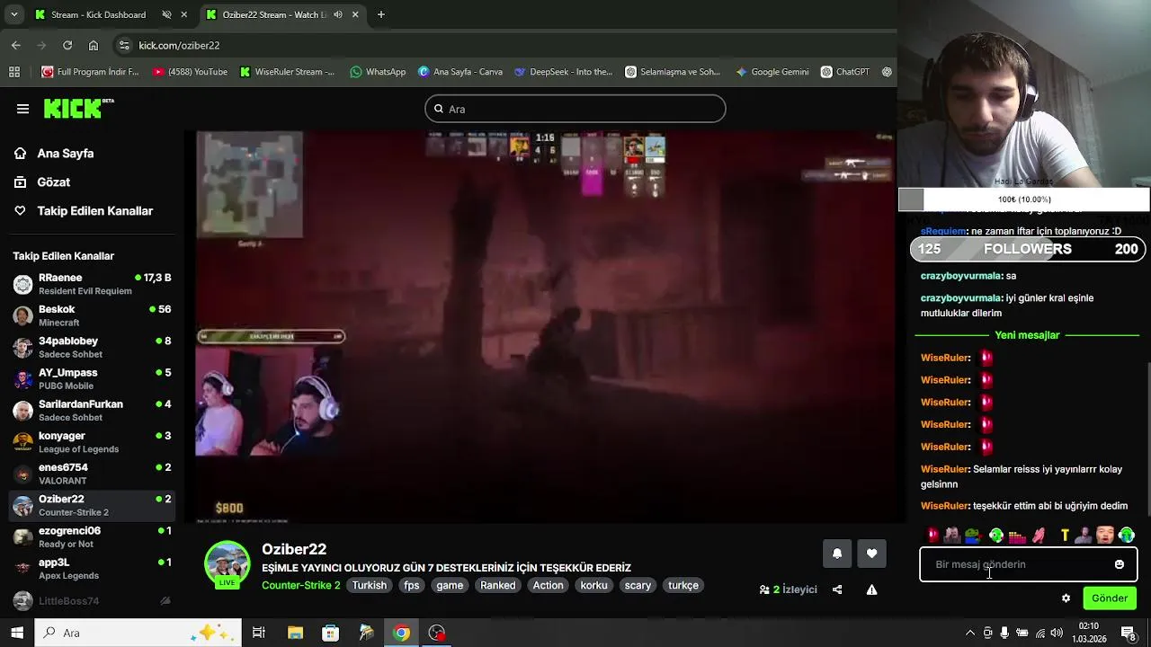
Task: Open the Kick hamburger sidebar menu
Action: coord(22,109)
